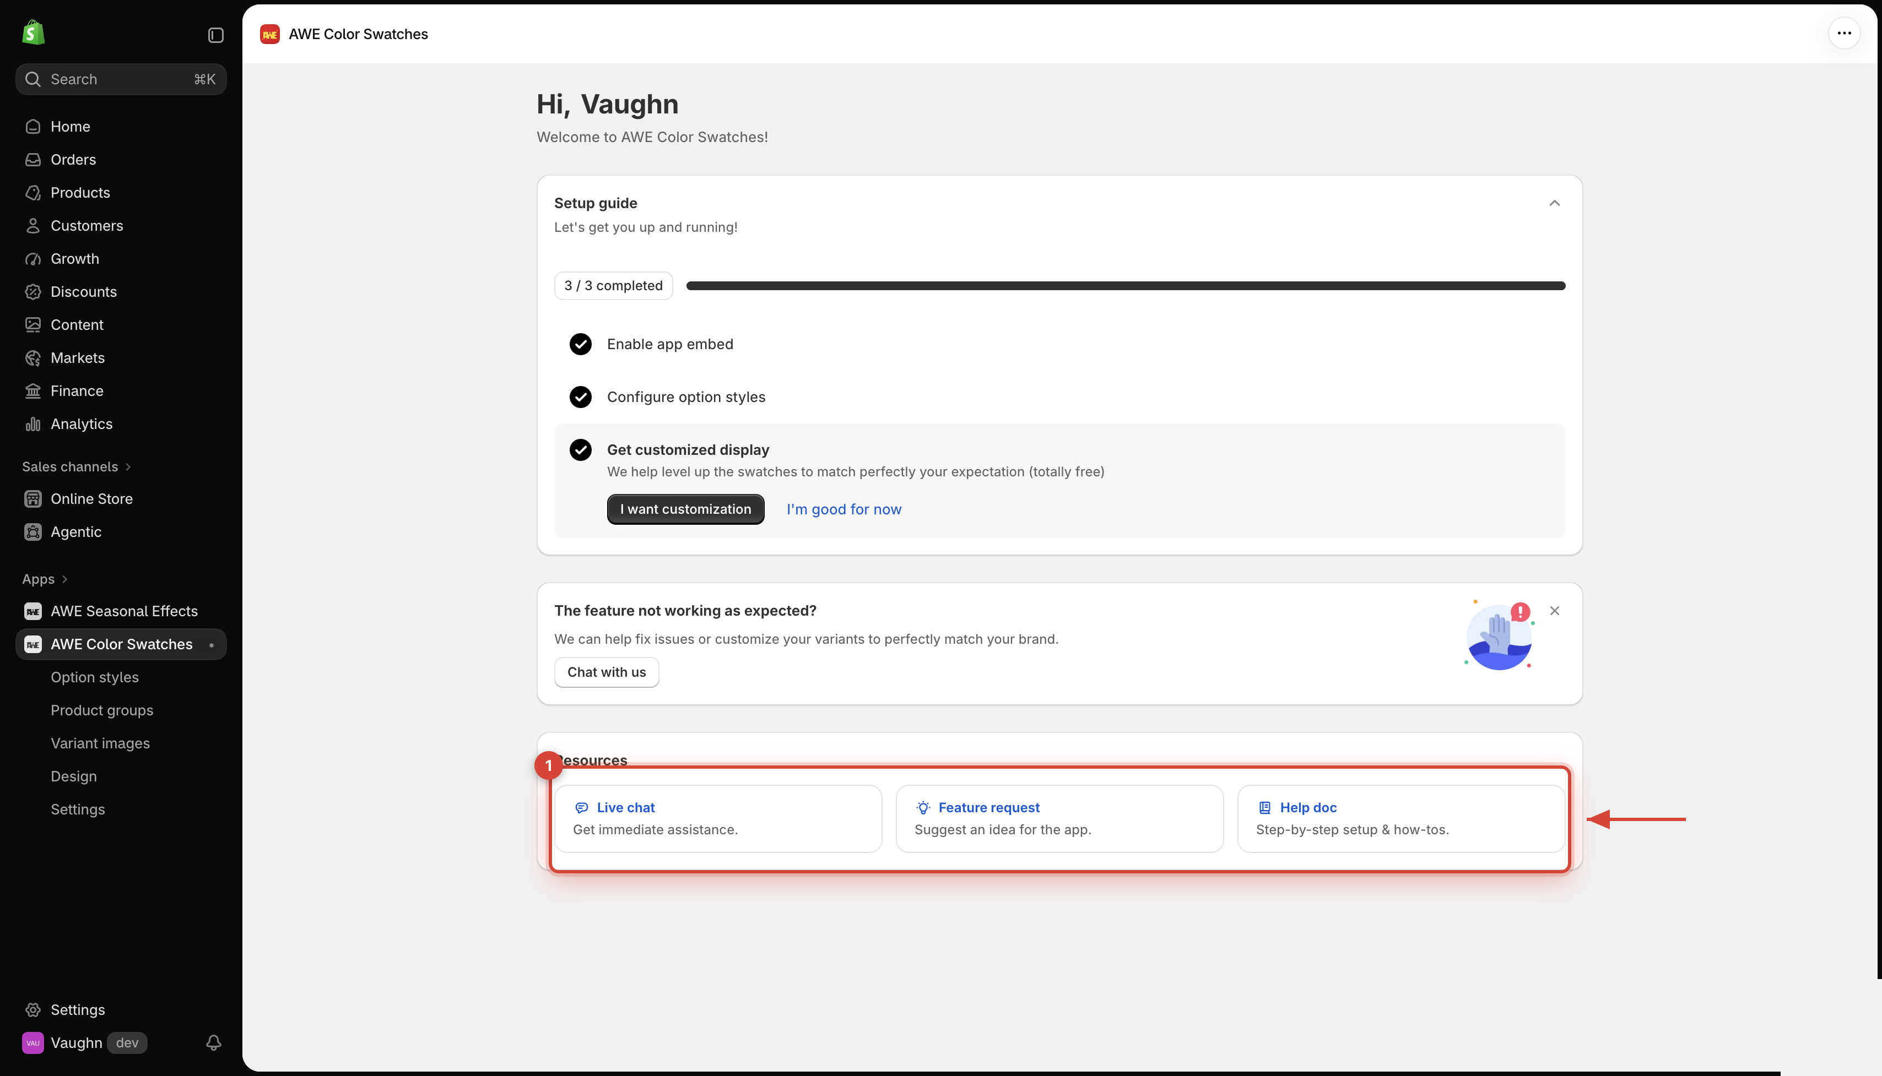The width and height of the screenshot is (1882, 1076).
Task: Click the Online Store icon
Action: (33, 499)
